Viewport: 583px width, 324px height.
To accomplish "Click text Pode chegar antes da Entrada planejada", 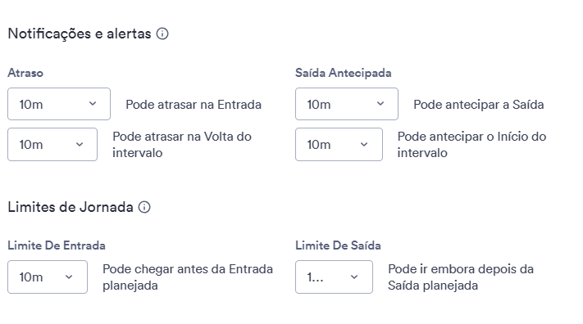I will click(188, 277).
